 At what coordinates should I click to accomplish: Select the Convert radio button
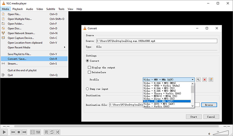pyautogui.click(x=87, y=61)
